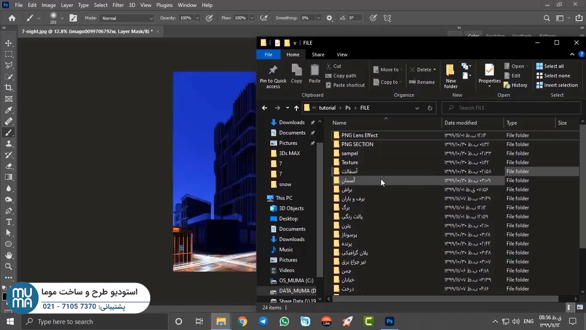Screen dimensions: 586x330
Task: Expand the address bar history dropdown
Action: pos(417,108)
